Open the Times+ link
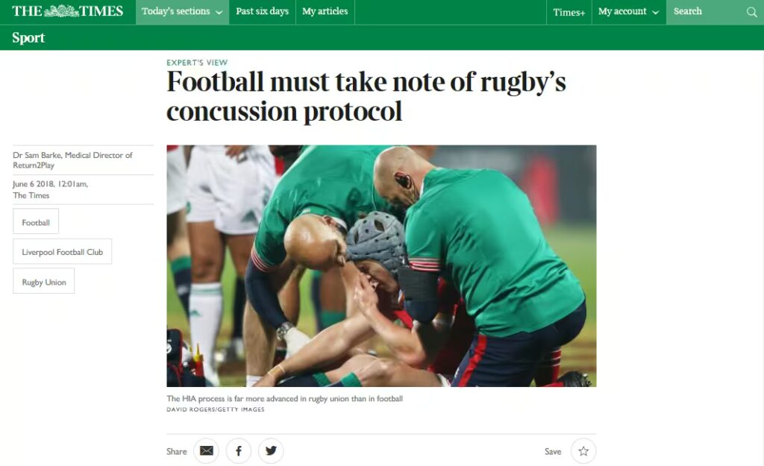 tap(569, 12)
